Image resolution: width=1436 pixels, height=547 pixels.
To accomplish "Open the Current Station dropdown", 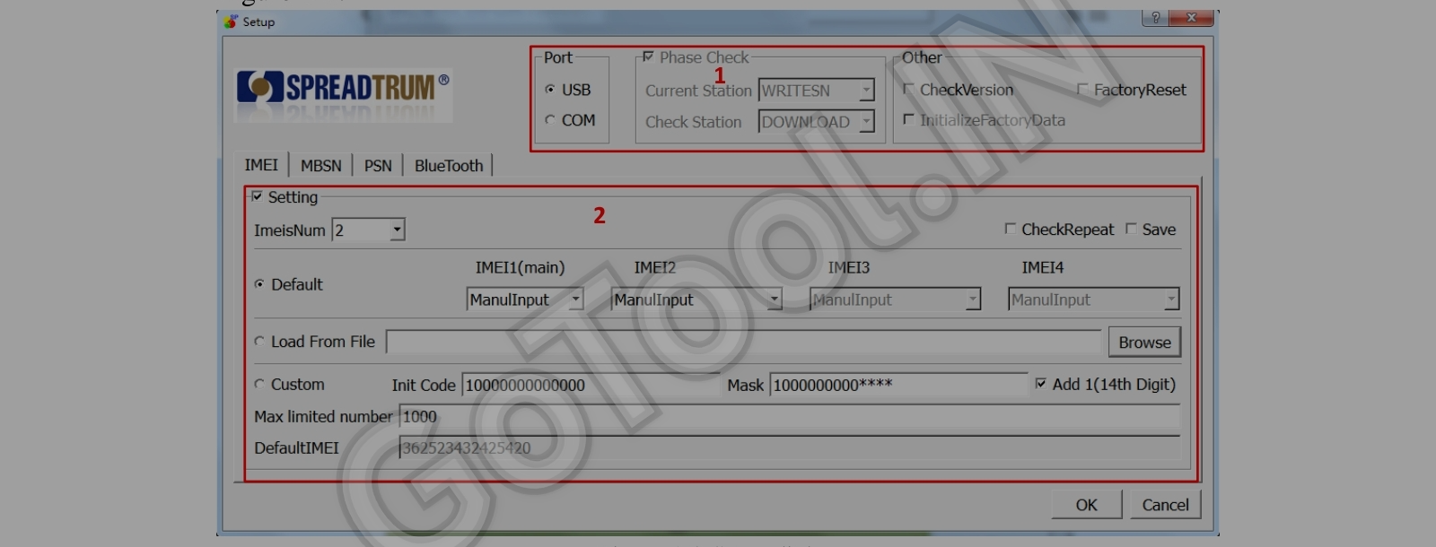I will point(865,91).
